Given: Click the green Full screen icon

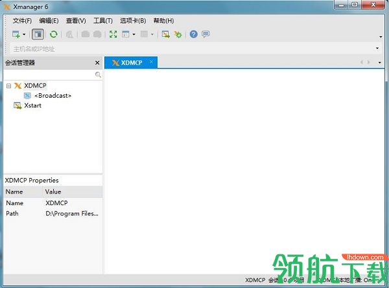Looking at the screenshot, I should (x=113, y=34).
